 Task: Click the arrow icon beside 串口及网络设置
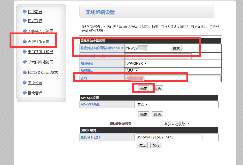[x=25, y=52]
